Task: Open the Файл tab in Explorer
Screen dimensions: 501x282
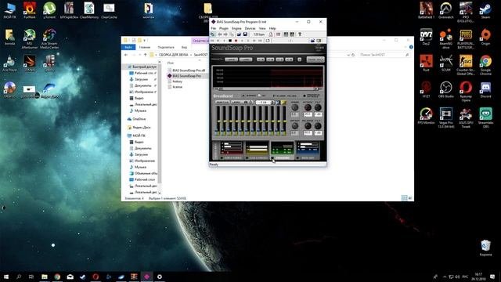Action: tap(128, 47)
